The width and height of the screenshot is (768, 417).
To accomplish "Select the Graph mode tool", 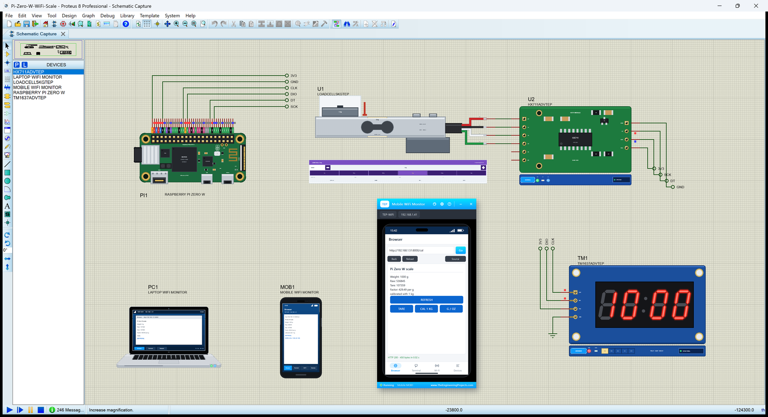I will click(x=7, y=122).
